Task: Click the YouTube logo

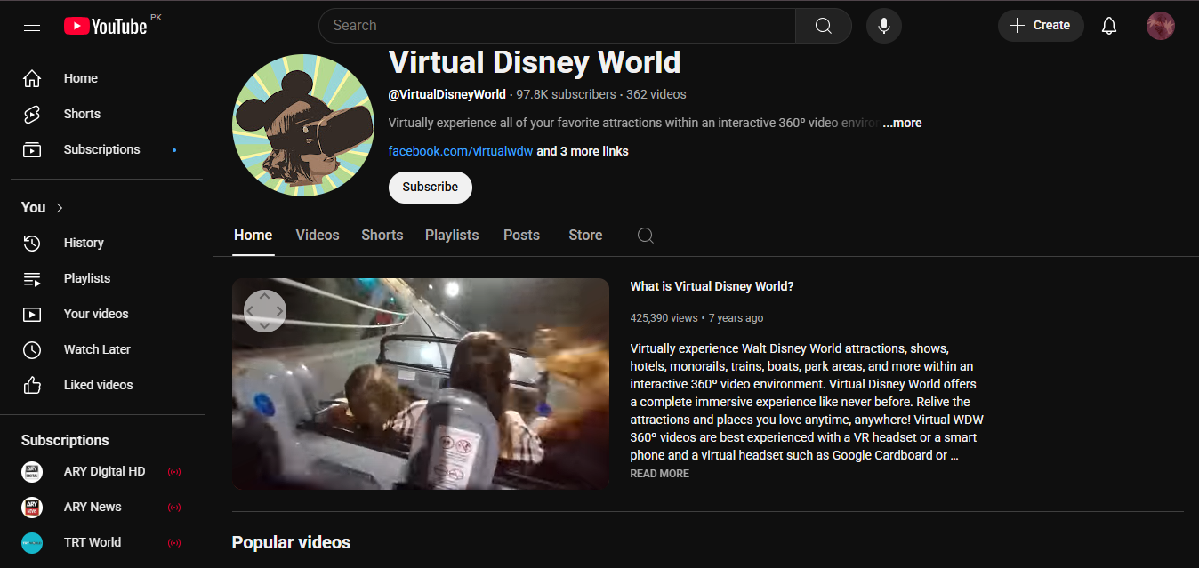Action: [106, 25]
